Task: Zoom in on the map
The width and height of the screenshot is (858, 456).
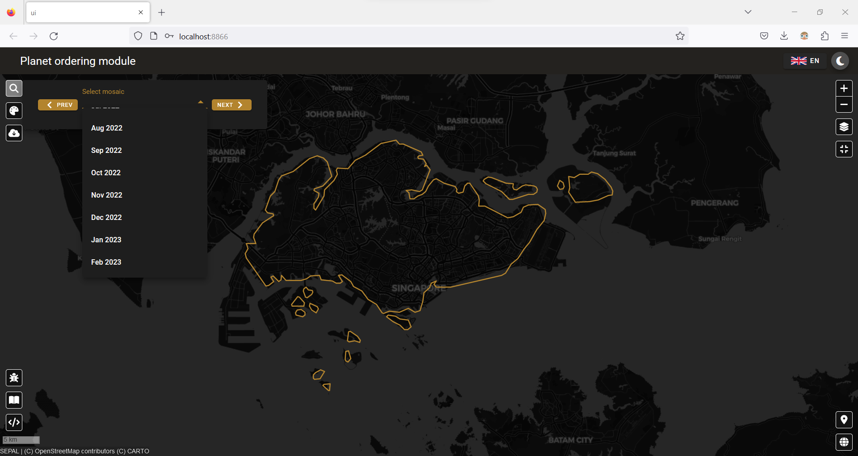Action: point(844,89)
